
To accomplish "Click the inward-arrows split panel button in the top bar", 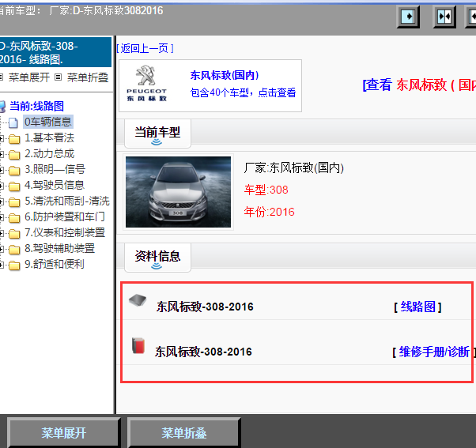I will [444, 17].
